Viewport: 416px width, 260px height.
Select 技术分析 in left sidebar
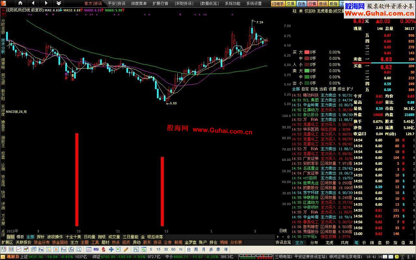(x=3, y=46)
